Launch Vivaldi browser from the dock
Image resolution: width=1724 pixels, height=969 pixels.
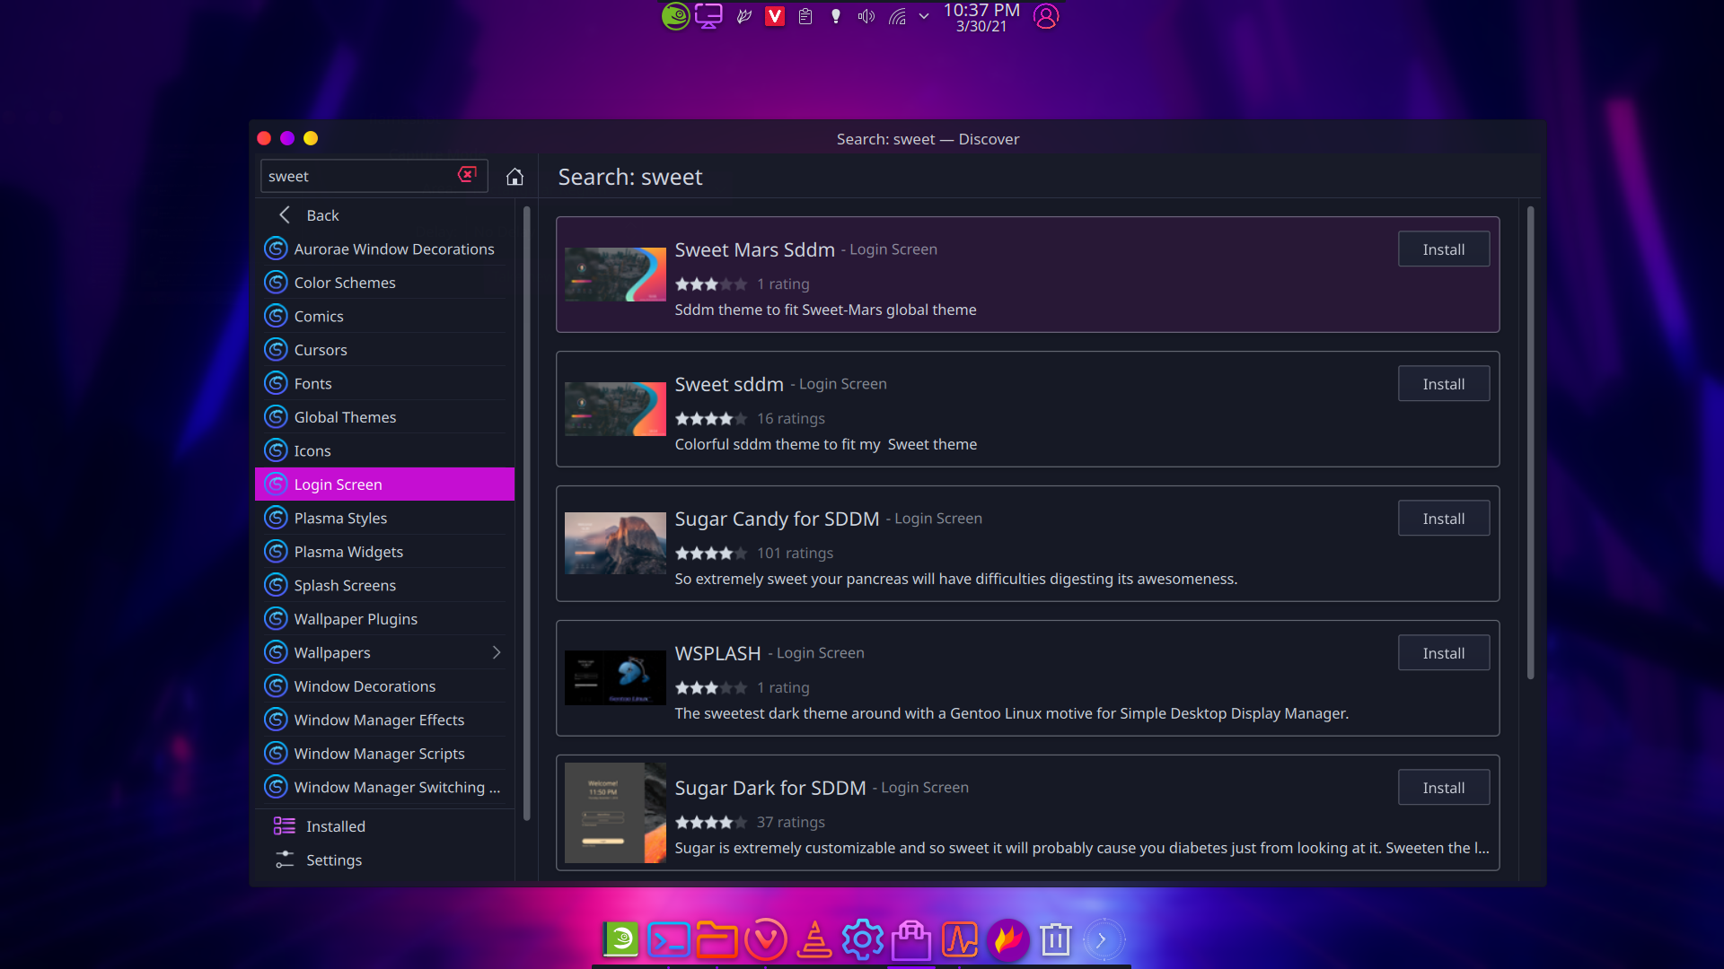coord(766,939)
